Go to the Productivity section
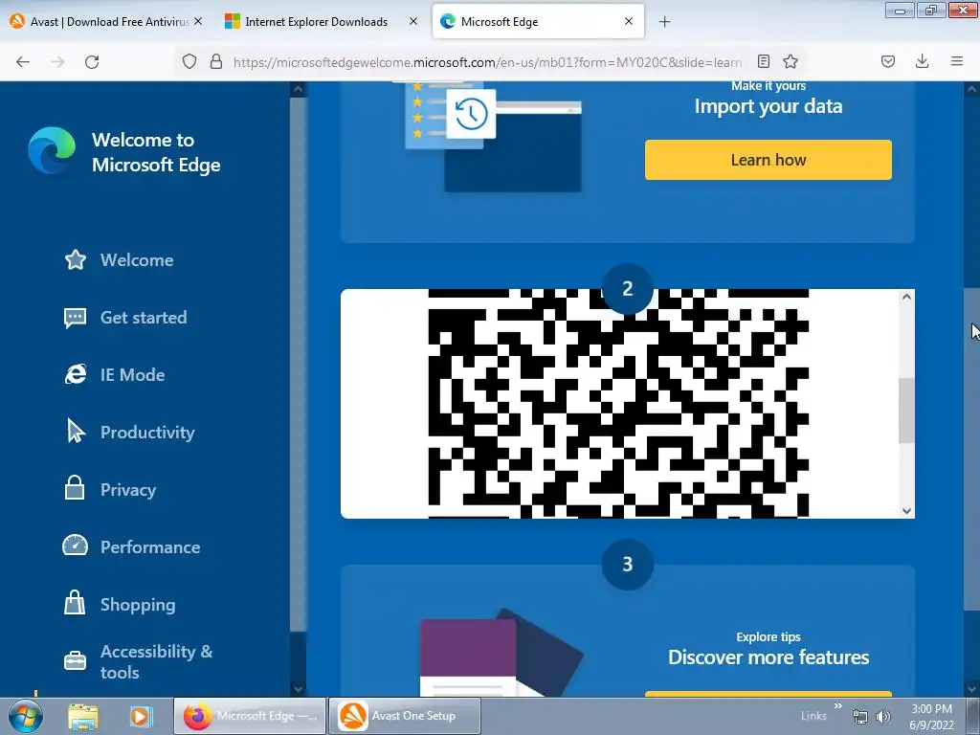The width and height of the screenshot is (980, 735). [129, 433]
